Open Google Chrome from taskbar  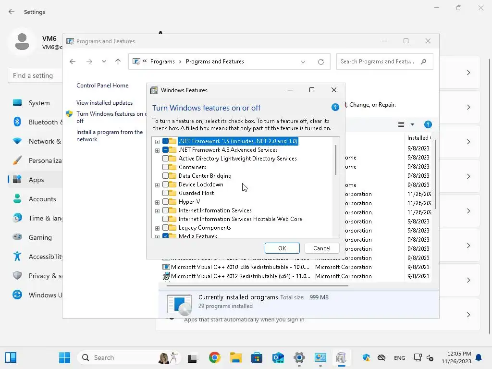pyautogui.click(x=215, y=357)
